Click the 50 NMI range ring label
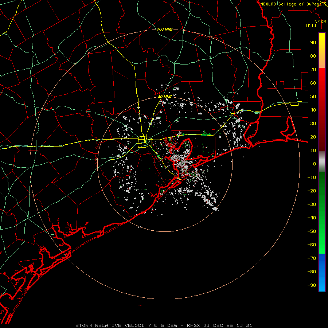Viewport: 328px width, 328px height. pos(165,97)
